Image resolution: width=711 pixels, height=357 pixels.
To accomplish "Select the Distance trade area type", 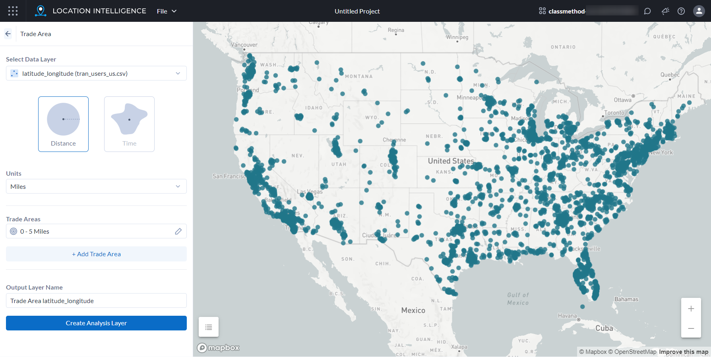I will point(63,124).
